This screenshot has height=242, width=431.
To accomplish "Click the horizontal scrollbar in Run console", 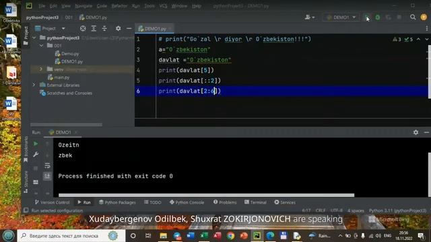I will tap(207, 195).
